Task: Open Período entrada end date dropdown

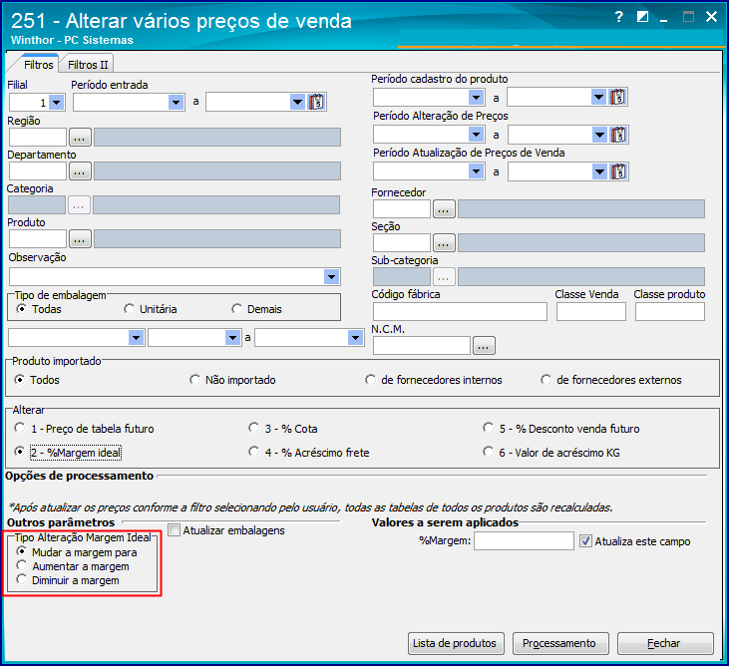Action: coord(297,103)
